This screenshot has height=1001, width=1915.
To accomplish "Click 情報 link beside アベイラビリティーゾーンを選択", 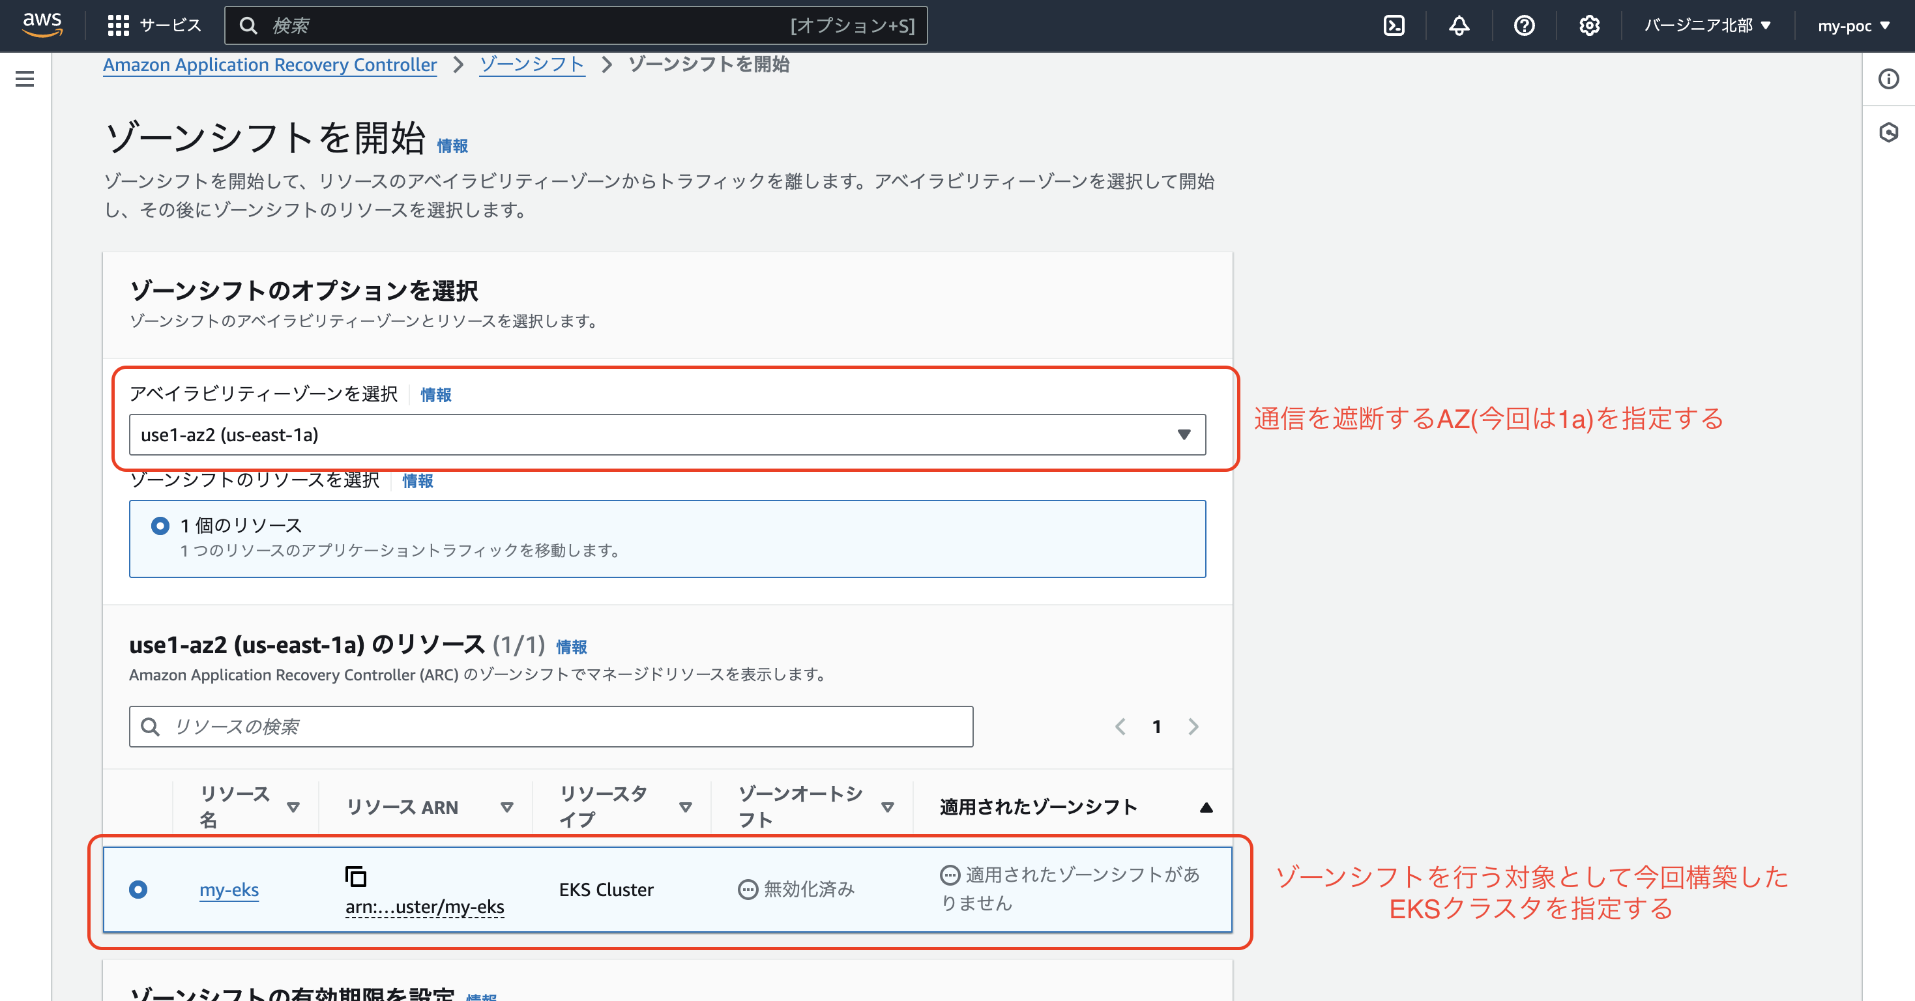I will pyautogui.click(x=435, y=395).
